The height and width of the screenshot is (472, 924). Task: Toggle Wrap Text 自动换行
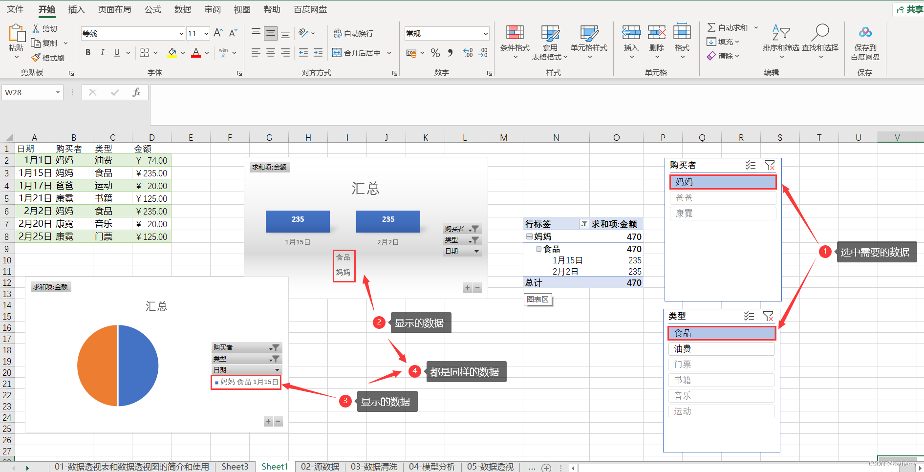(353, 33)
